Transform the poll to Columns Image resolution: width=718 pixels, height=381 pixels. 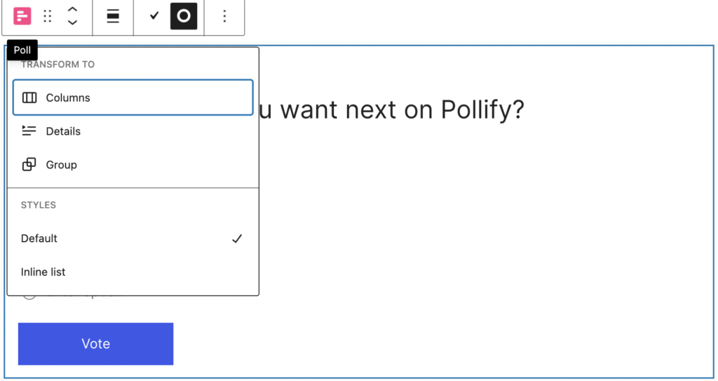point(133,98)
